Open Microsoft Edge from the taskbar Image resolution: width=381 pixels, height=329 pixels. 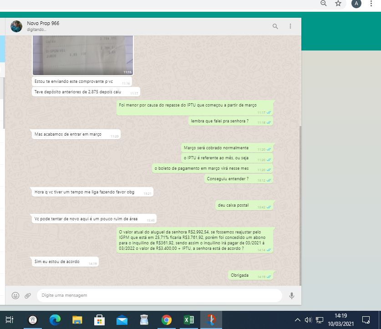click(x=55, y=320)
